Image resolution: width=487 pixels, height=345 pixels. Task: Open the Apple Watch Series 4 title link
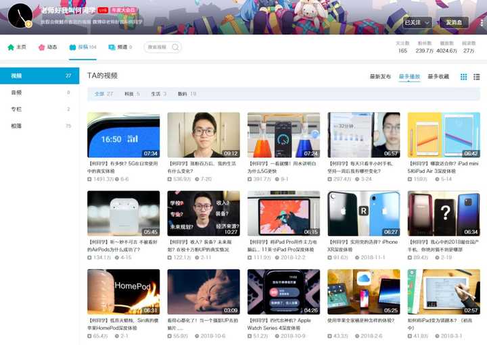tap(279, 324)
